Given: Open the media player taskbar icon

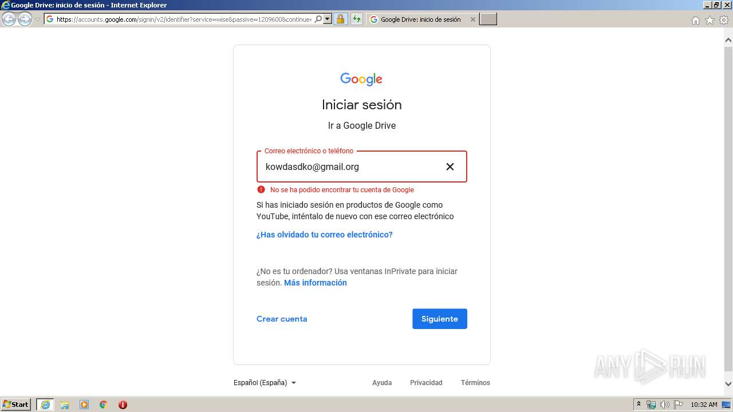Looking at the screenshot, I should click(84, 405).
